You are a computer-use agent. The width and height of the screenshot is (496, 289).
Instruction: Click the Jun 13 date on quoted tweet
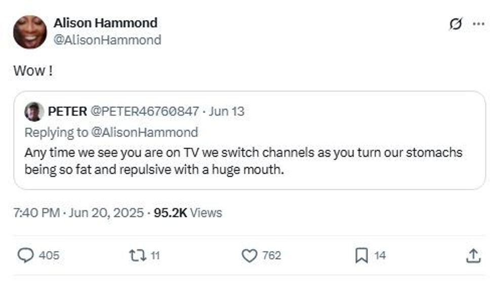pos(226,111)
